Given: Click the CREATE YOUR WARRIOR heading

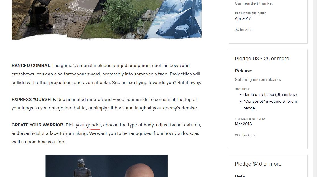Looking at the screenshot, I should [x=38, y=125].
